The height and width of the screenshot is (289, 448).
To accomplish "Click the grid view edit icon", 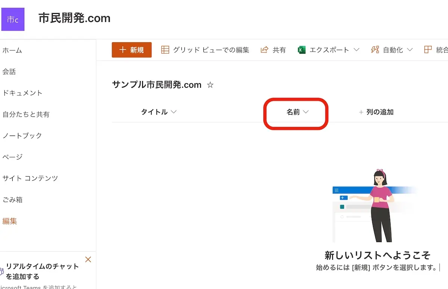I will (x=165, y=50).
